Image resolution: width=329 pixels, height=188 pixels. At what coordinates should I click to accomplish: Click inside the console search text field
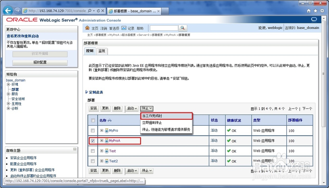click(164, 28)
